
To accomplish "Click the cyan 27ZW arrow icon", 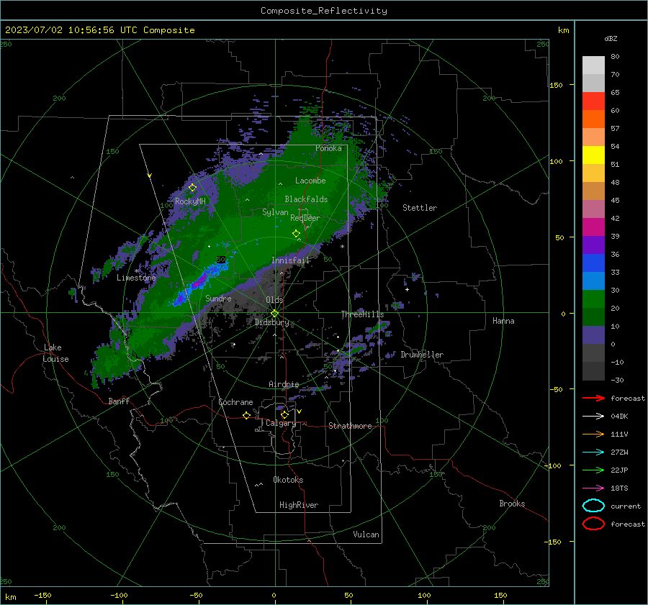I will tap(593, 452).
